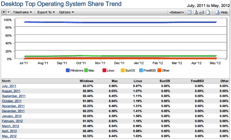Image resolution: width=231 pixels, height=140 pixels.
Task: Open the July, 2011 link
Action: coord(9,86)
